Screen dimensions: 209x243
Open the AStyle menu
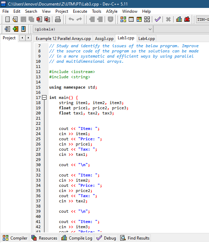pyautogui.click(x=112, y=11)
